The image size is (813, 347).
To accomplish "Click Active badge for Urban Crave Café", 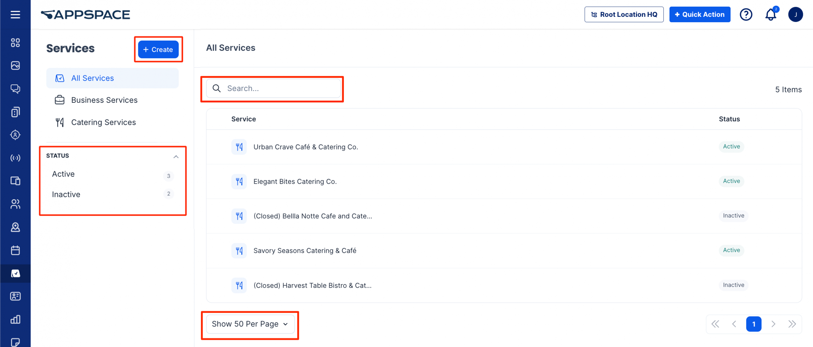I will [x=731, y=146].
